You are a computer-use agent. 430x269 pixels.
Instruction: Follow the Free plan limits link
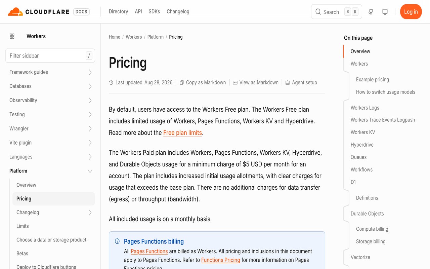click(x=182, y=133)
